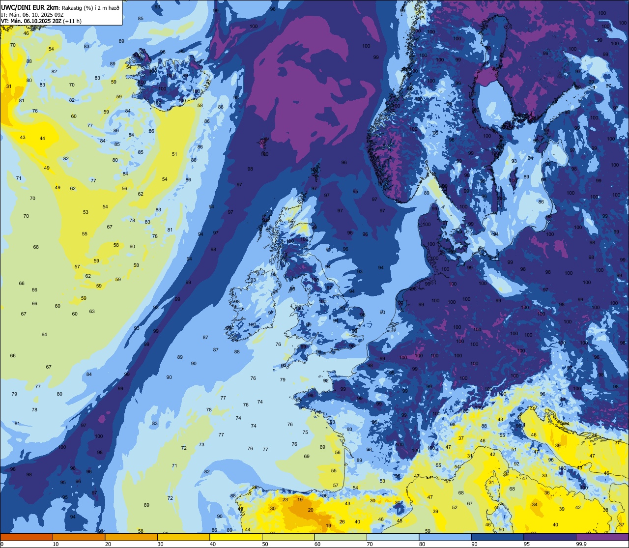
Task: Click the "VT: Mán. 06.10.2025 20Z (+11 h)" line
Action: point(41,21)
